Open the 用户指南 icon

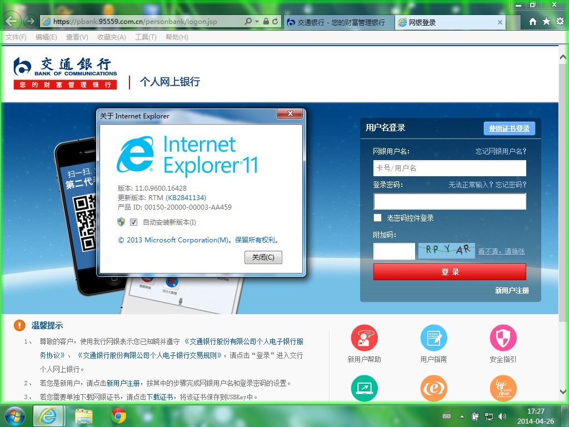433,337
